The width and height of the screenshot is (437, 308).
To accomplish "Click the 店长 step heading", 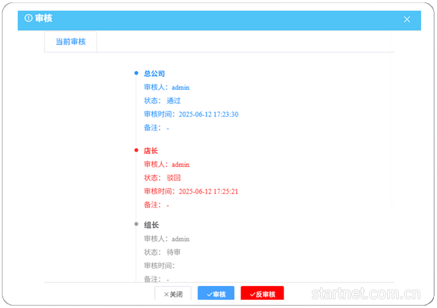I will (151, 151).
